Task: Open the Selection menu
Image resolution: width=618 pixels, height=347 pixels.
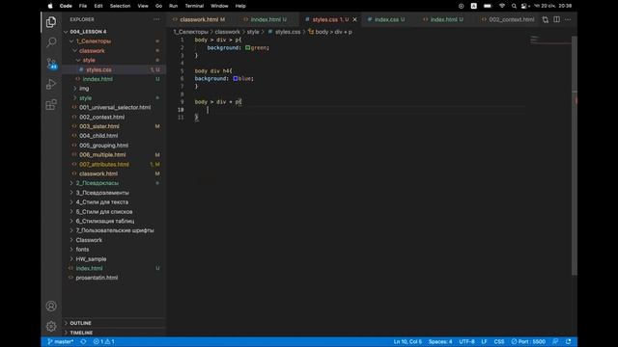Action: click(120, 6)
